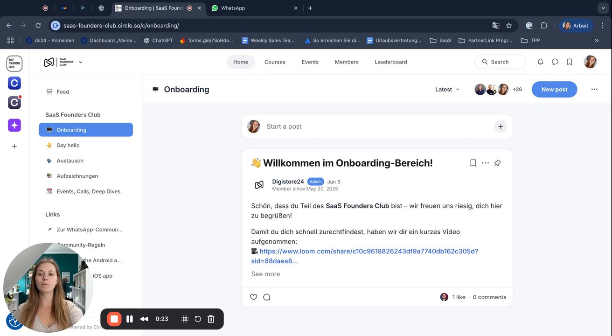
Task: Open the Feed in the sidebar
Action: pyautogui.click(x=86, y=92)
